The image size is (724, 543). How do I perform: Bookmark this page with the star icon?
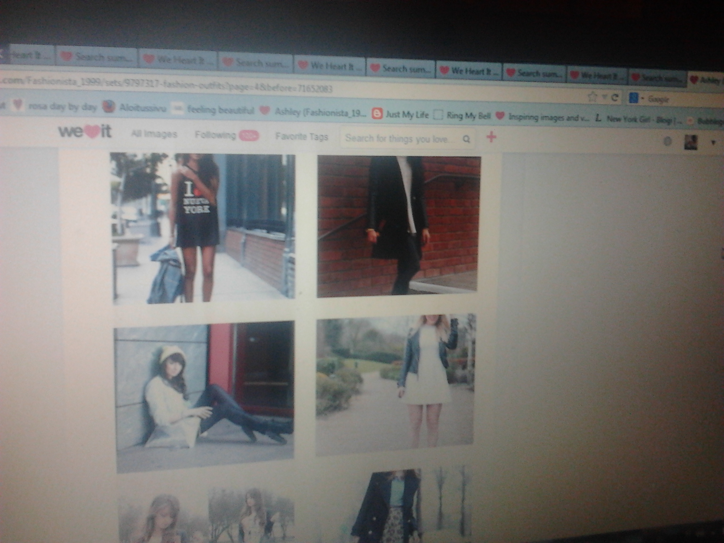click(x=592, y=97)
